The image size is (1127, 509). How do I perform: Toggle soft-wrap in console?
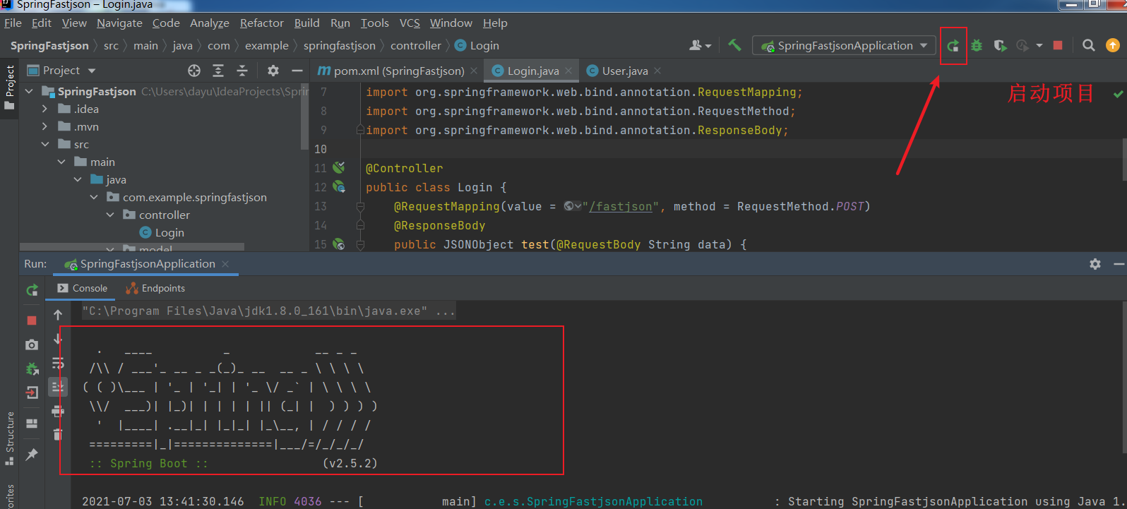(x=58, y=363)
